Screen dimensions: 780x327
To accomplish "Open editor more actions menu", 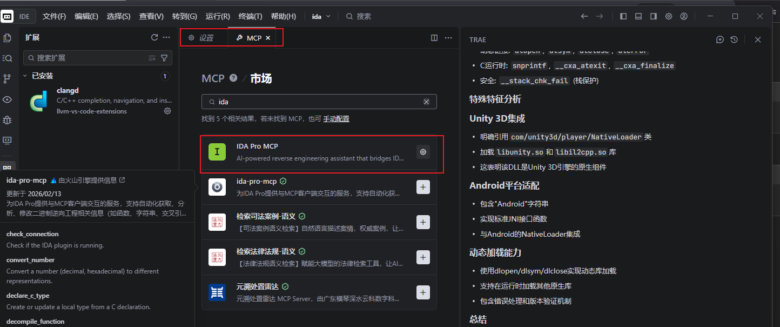I will [448, 38].
